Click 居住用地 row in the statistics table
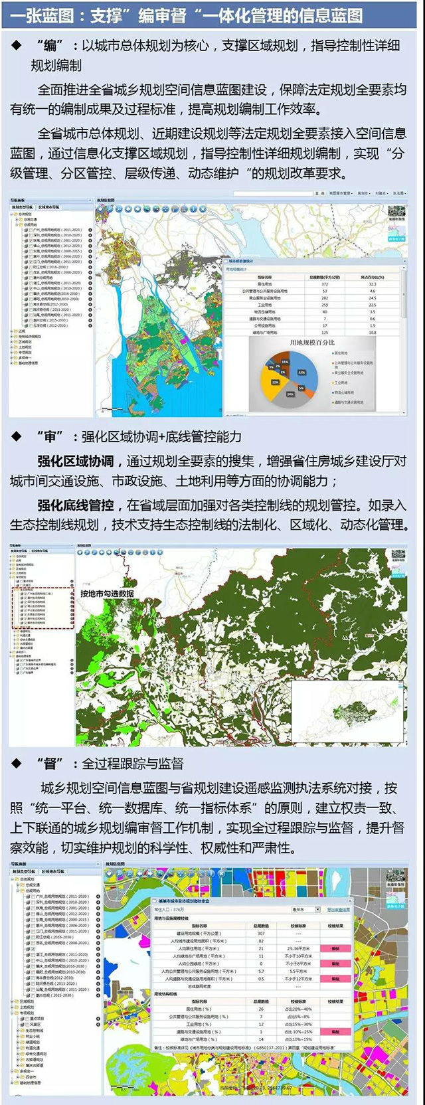Viewport: 425px width, 1105px height. 312,284
